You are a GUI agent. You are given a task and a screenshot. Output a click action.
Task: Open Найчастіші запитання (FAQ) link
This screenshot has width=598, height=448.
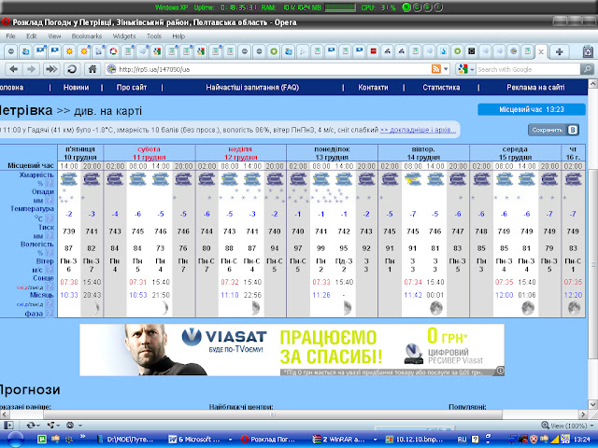point(252,87)
